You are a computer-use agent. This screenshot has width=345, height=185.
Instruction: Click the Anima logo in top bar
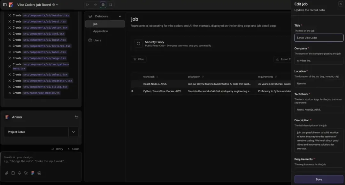pos(11,4)
